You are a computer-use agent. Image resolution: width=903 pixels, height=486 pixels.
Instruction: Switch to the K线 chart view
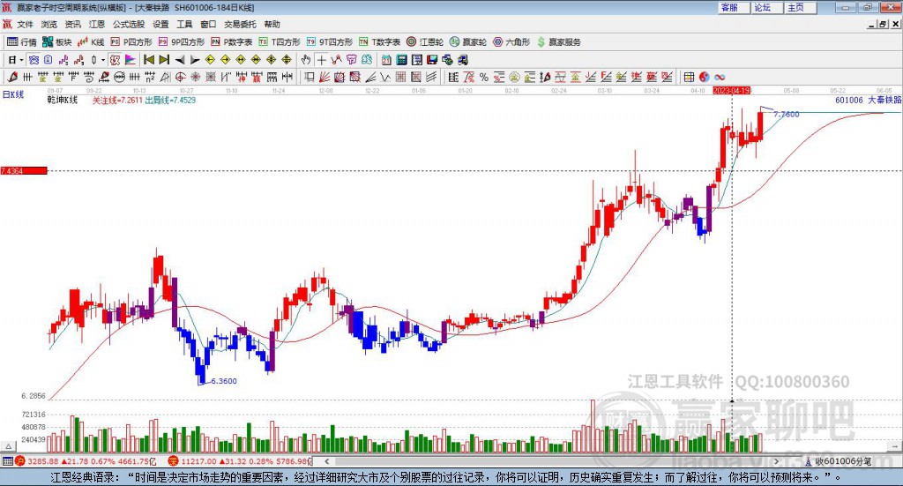(91, 42)
